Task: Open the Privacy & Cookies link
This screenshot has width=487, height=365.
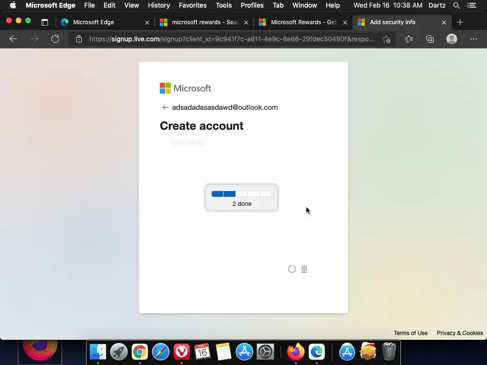Action: point(460,333)
